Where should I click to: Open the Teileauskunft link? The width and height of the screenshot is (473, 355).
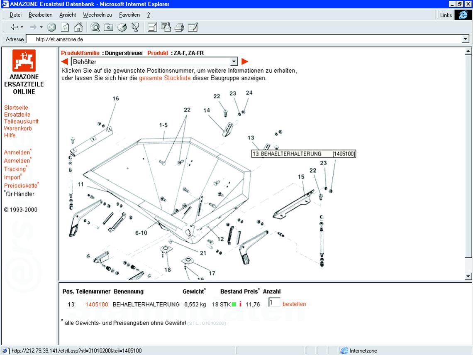tap(21, 121)
